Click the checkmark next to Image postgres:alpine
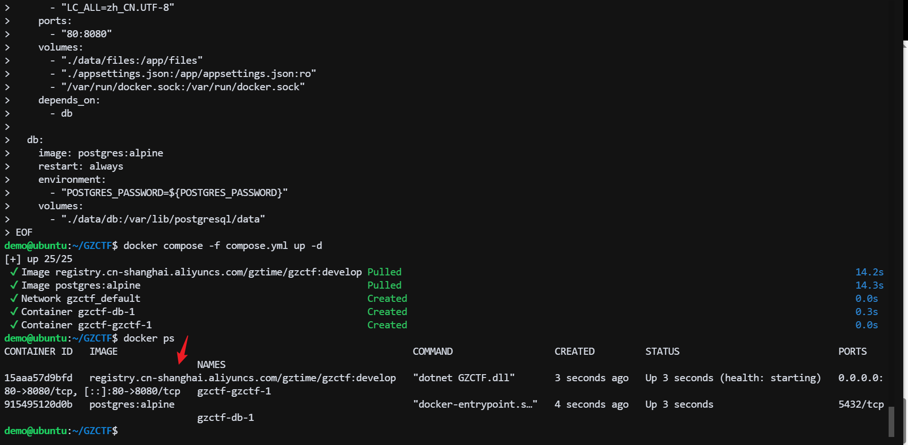The width and height of the screenshot is (908, 445). coord(14,285)
